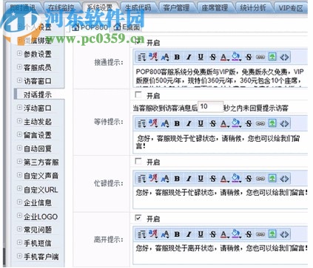Screen dimensions: 313x268
Task: Apply strikethrough in the 接通提示 editor toolbar
Action: 212,57
